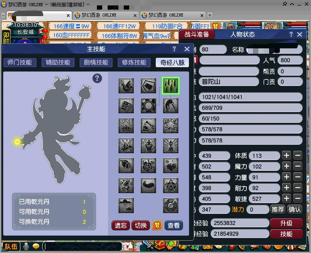The width and height of the screenshot is (311, 253).
Task: Decrease 敏捷 with the minus button
Action: pos(298,198)
